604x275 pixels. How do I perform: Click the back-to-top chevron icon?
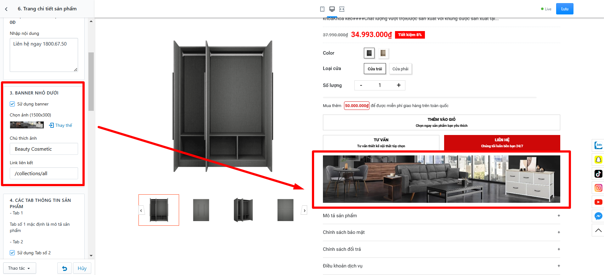(598, 230)
